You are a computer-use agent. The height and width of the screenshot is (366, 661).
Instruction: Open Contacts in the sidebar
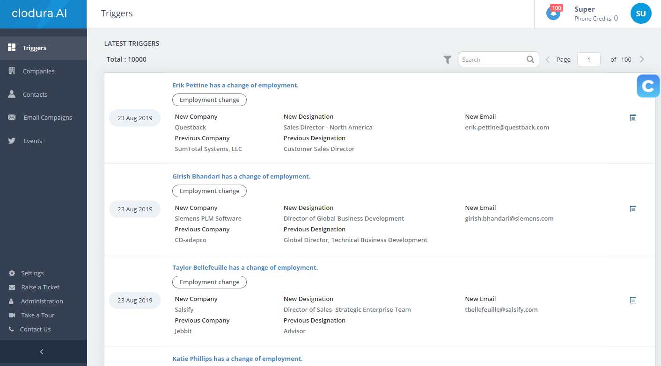(35, 94)
